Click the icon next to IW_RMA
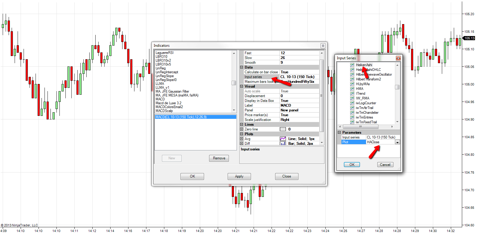This screenshot has height=235, width=478. tap(352, 98)
